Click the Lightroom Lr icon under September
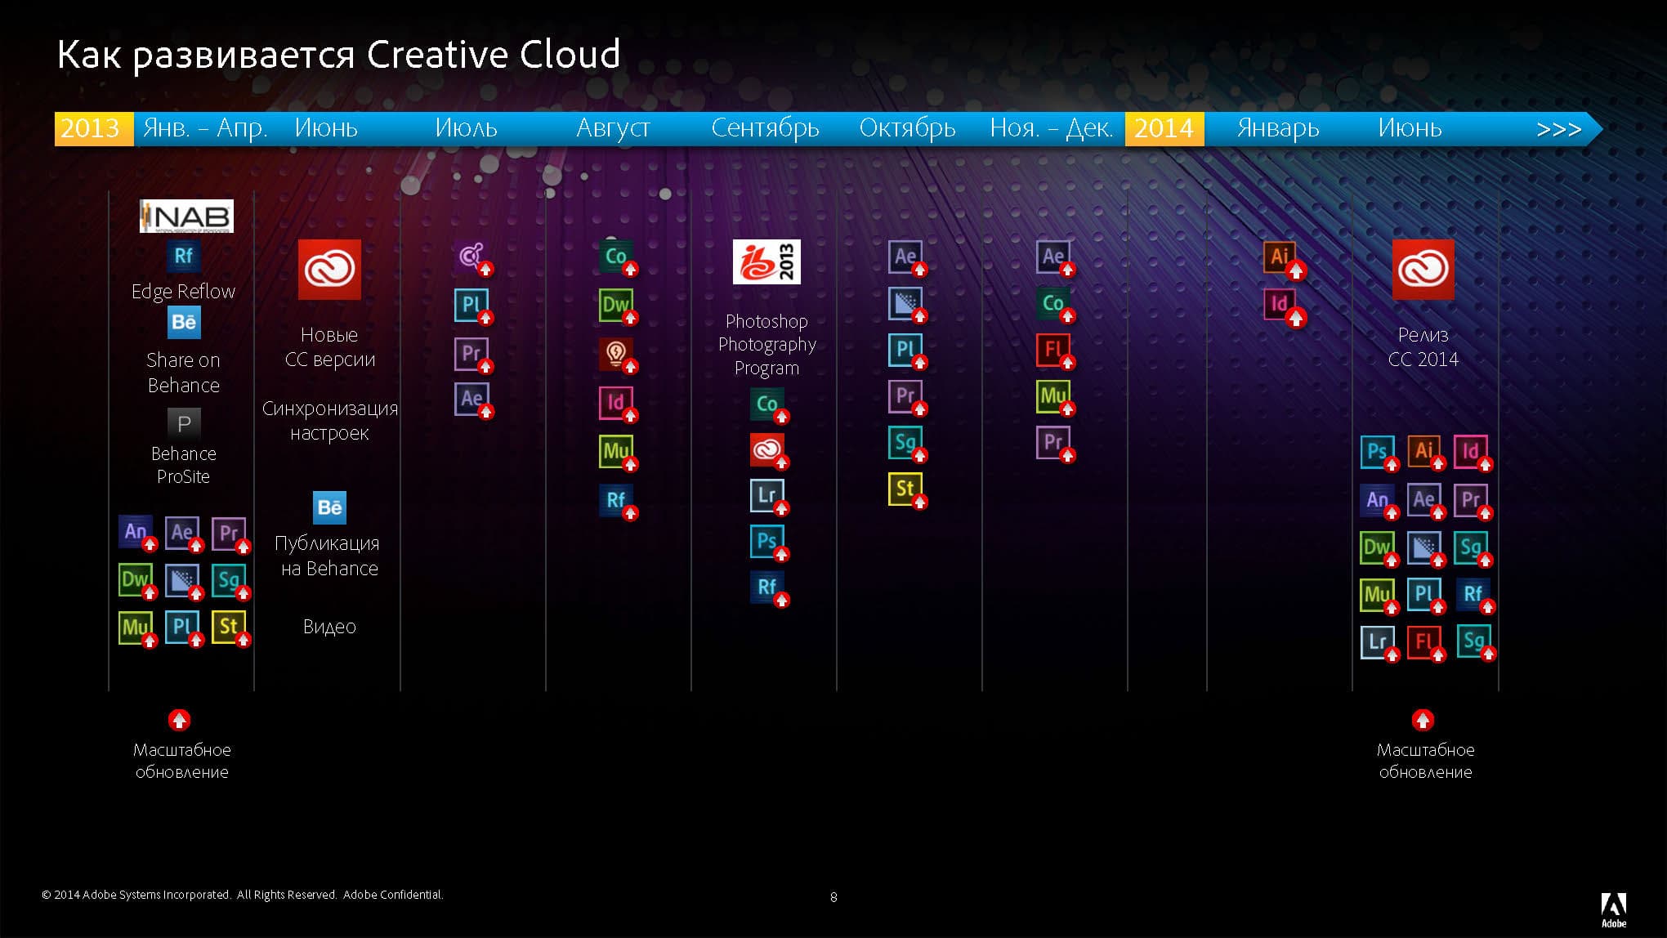Viewport: 1667px width, 938px height. click(x=766, y=495)
